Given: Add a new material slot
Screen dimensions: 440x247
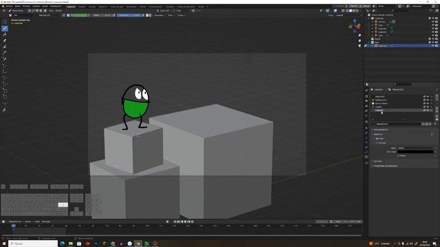Looking at the screenshot, I should pos(437,96).
